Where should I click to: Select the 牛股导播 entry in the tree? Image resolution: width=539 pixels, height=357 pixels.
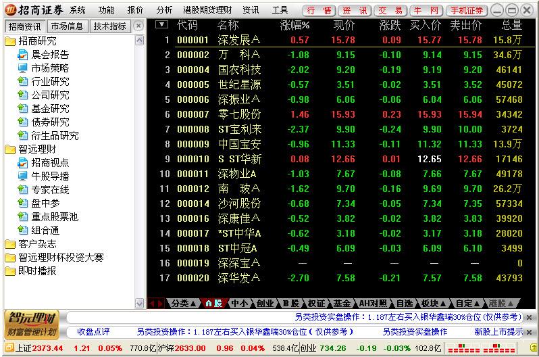point(49,176)
